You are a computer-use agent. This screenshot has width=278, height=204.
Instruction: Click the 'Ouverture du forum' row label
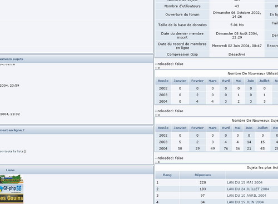[x=182, y=14]
